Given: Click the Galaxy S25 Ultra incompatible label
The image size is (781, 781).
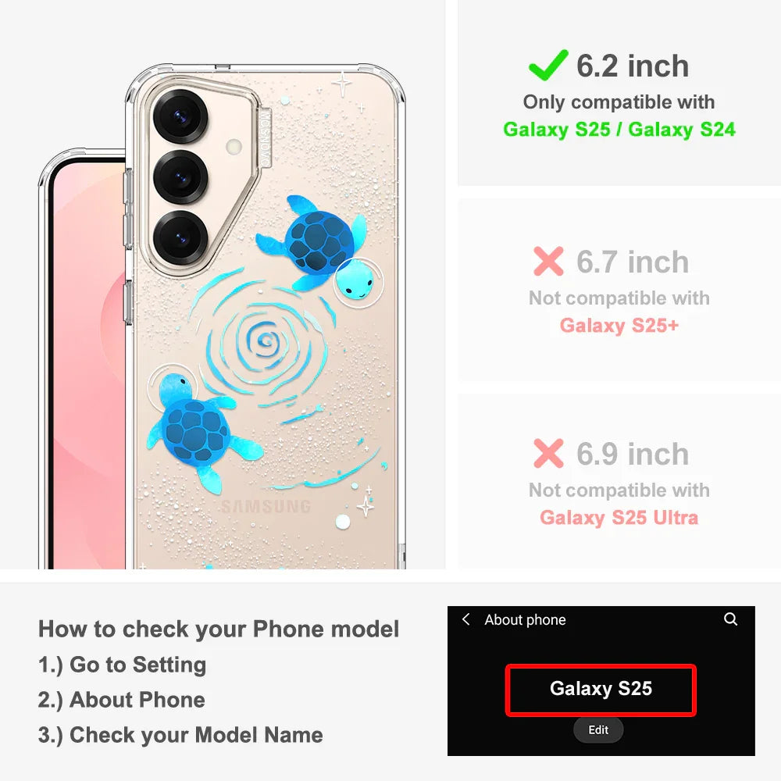Looking at the screenshot, I should click(x=619, y=518).
